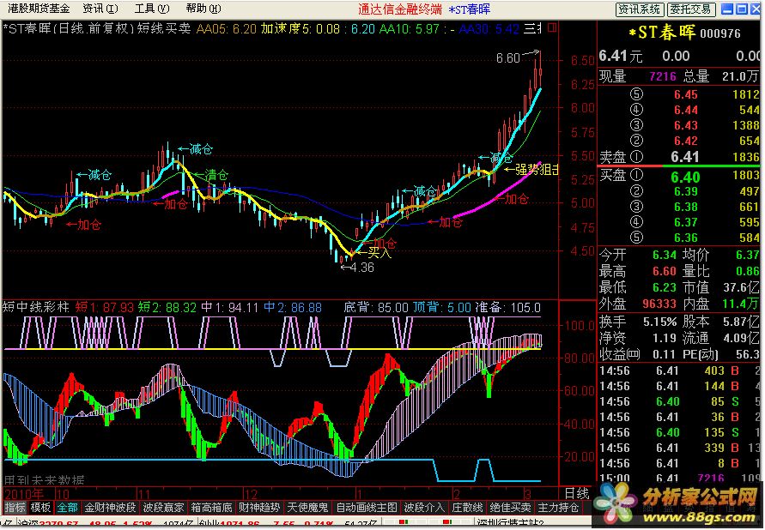Viewport: 765px width, 530px height.
Task: Click the 底背: 85.00 indicator value
Action: [376, 308]
